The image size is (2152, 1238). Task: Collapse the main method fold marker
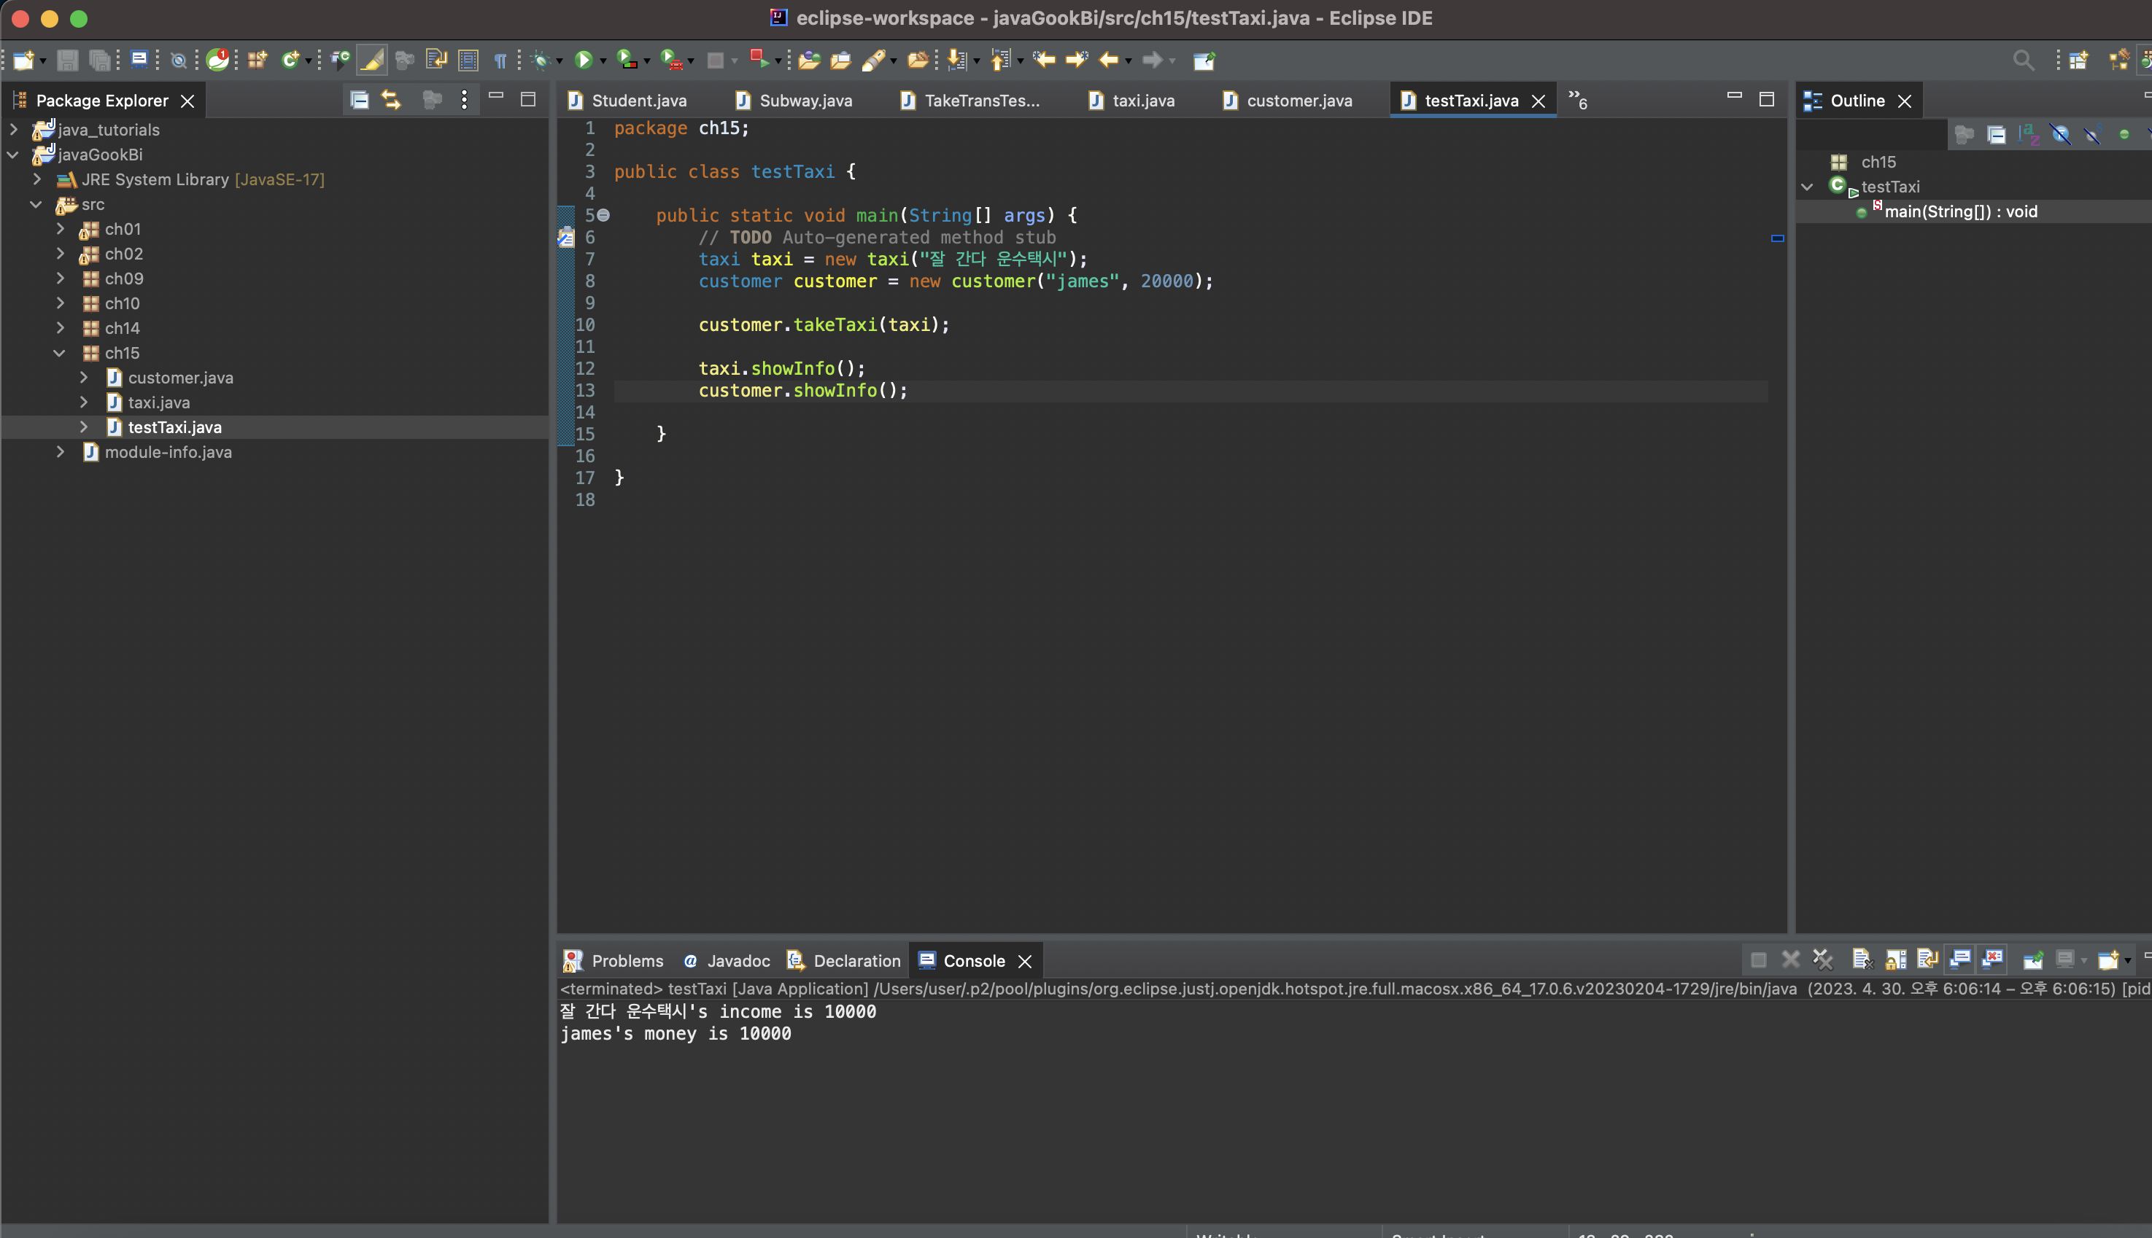(x=603, y=215)
